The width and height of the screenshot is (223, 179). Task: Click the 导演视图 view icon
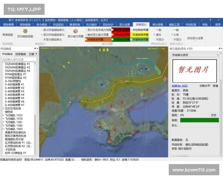(x=7, y=34)
